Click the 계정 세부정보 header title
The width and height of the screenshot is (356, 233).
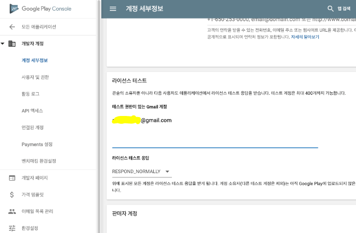[144, 8]
